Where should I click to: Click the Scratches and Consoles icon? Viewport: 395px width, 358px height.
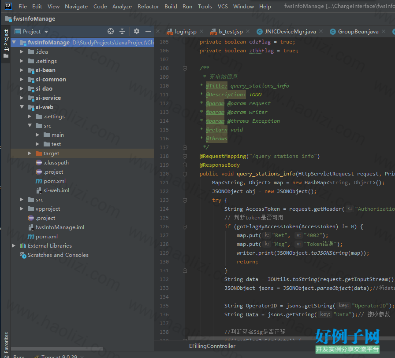click(x=23, y=255)
